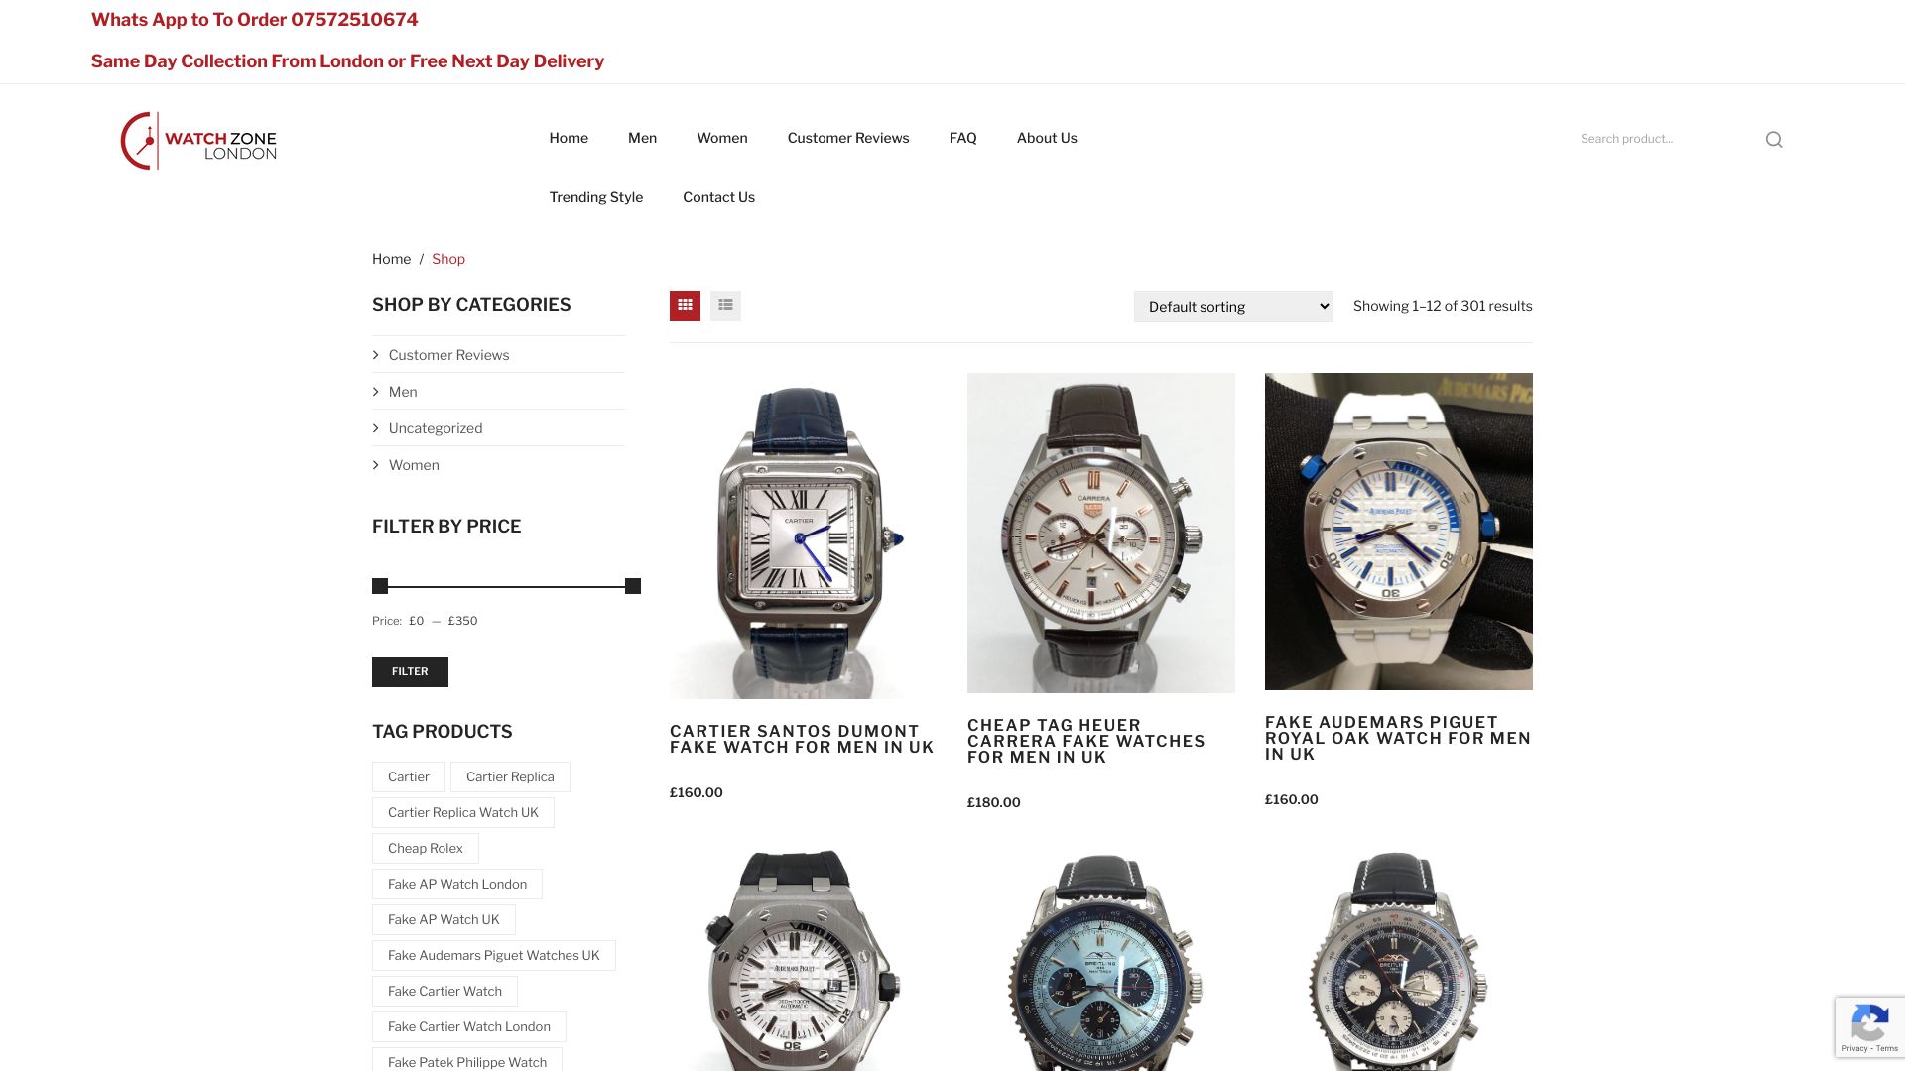Select the Fake AP Watch London tag
Image resolution: width=1905 pixels, height=1071 pixels.
pyautogui.click(x=457, y=885)
